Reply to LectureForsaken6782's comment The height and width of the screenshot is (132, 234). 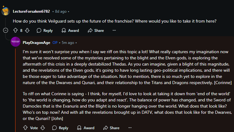[45, 31]
